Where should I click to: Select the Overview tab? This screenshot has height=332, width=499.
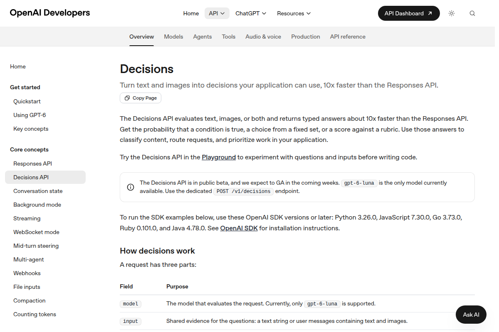(x=142, y=37)
